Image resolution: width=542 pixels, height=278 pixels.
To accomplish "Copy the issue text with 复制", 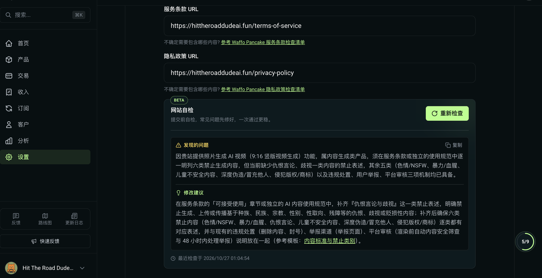I will click(454, 145).
